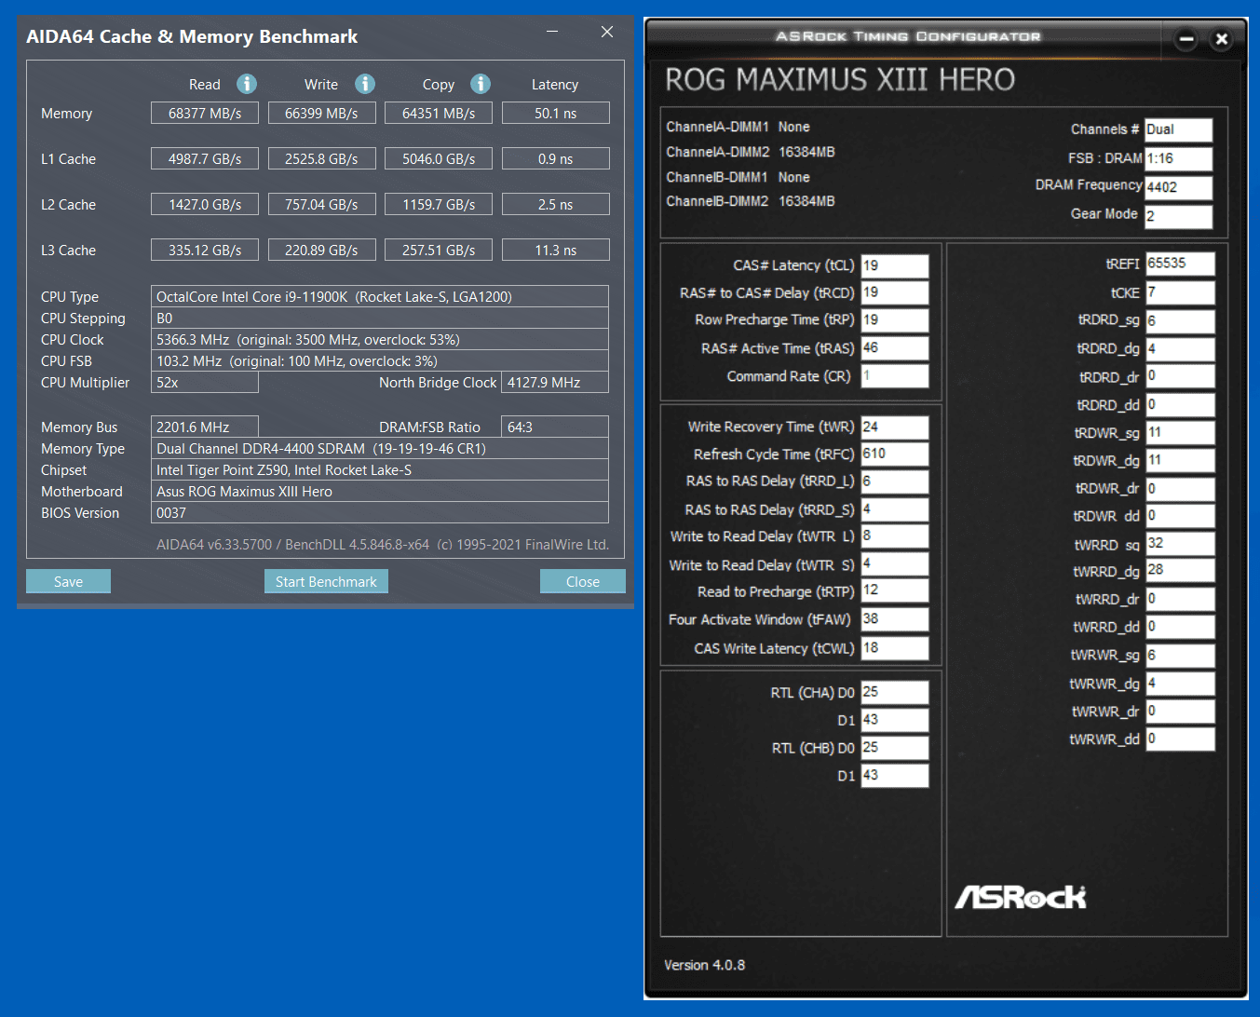
Task: Select the Memory Copy value 64351 MB/s
Action: coord(439,113)
